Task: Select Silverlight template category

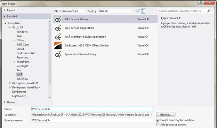Action: click(x=22, y=66)
